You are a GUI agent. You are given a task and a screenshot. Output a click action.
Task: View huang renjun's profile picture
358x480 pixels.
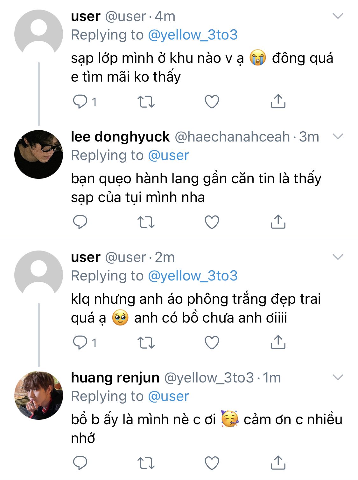39,395
